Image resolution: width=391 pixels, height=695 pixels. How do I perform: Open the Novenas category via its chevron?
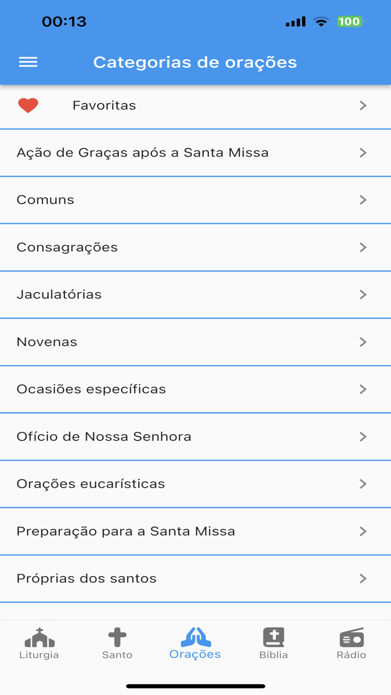pos(364,341)
